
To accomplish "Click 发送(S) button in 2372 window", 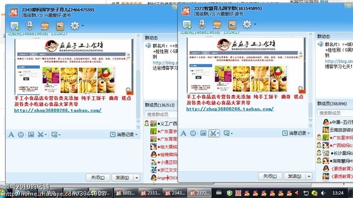I will pyautogui.click(x=295, y=176).
